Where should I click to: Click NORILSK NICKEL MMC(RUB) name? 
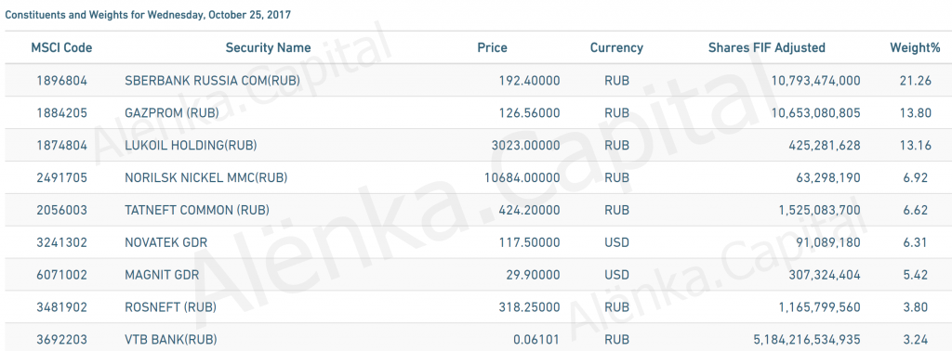(x=205, y=177)
